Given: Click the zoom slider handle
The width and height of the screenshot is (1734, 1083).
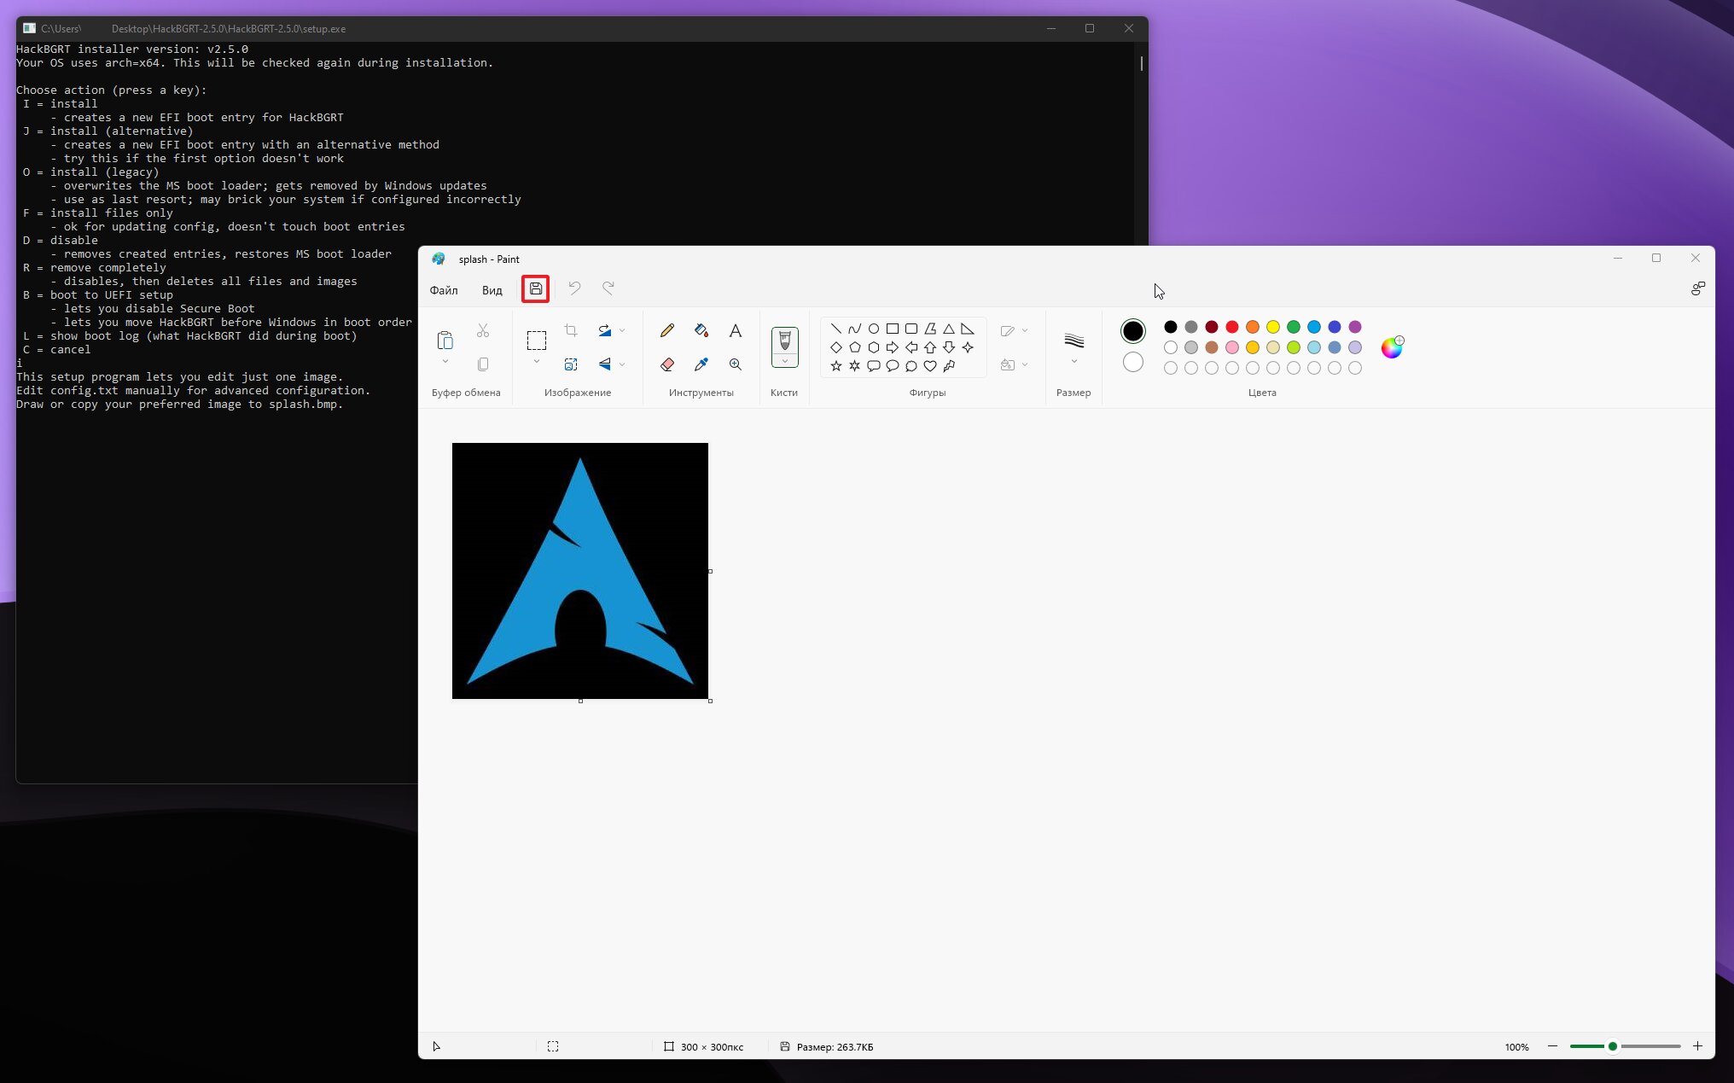Looking at the screenshot, I should (1613, 1046).
